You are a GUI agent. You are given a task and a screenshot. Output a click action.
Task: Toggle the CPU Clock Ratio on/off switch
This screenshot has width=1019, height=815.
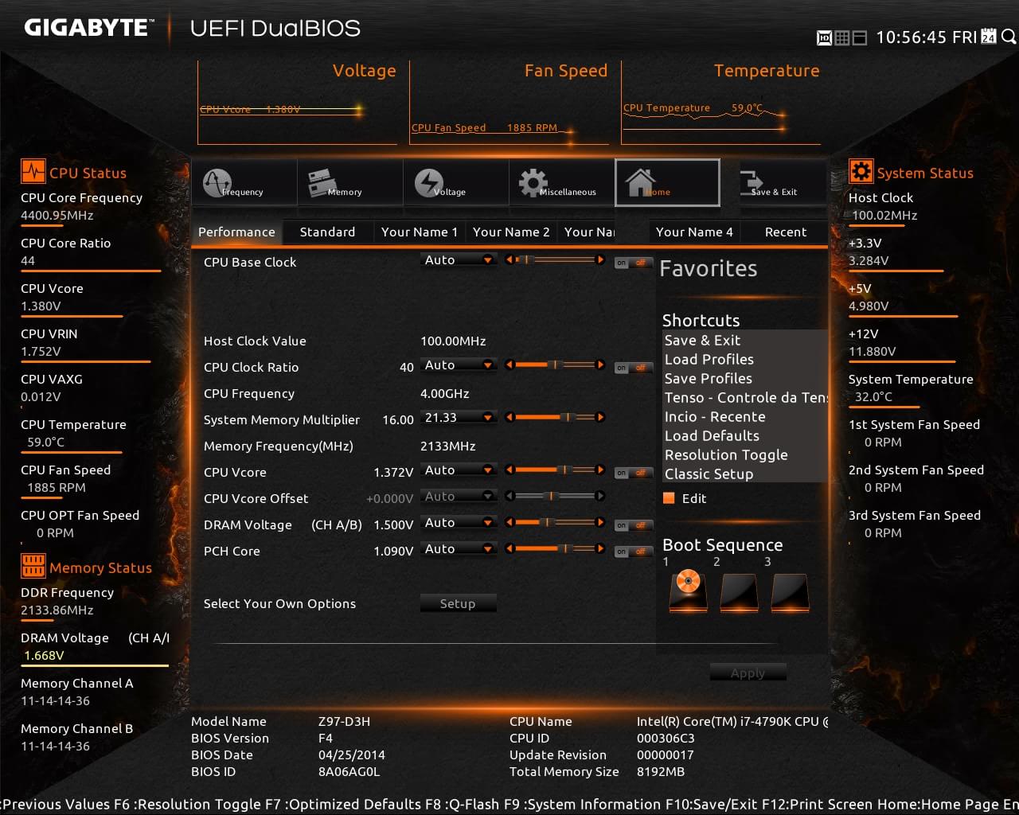633,368
